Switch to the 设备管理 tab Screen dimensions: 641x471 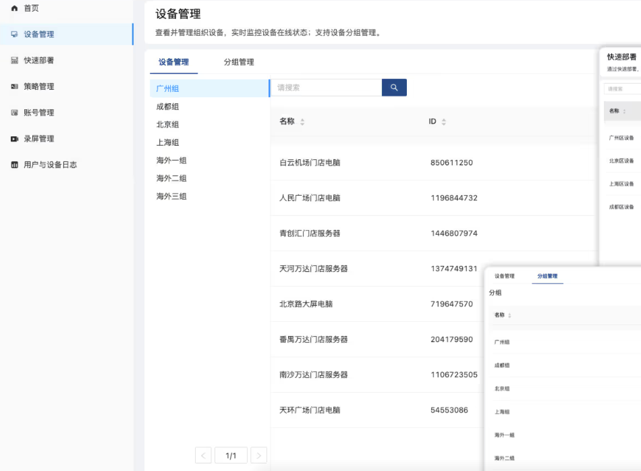(x=173, y=62)
